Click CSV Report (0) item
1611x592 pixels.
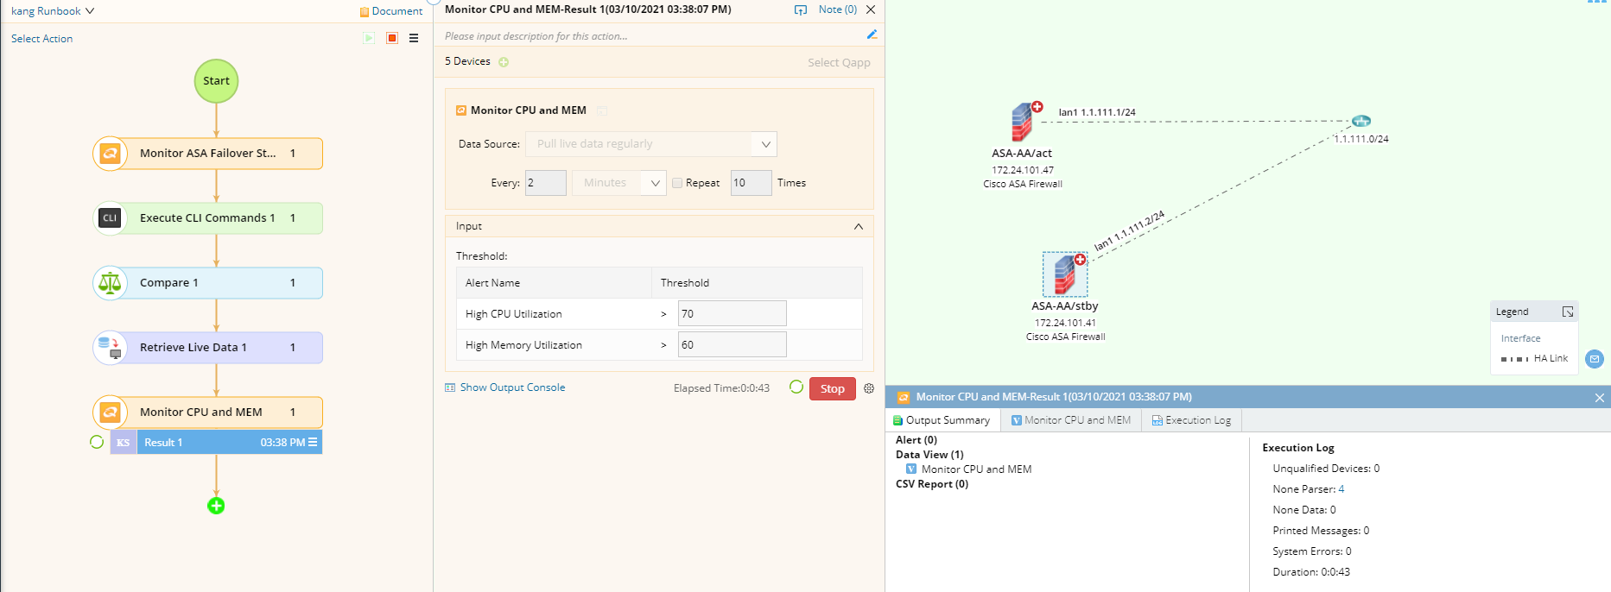pyautogui.click(x=932, y=484)
